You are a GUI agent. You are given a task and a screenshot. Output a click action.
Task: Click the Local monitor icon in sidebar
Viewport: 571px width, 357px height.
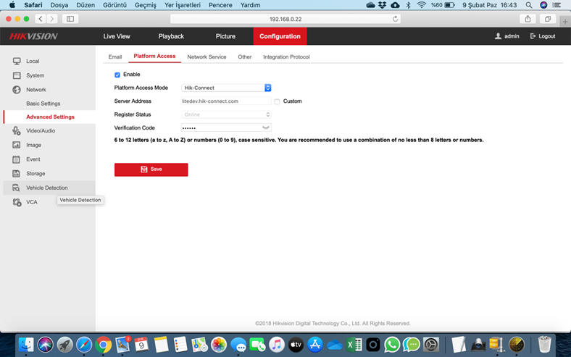[17, 61]
